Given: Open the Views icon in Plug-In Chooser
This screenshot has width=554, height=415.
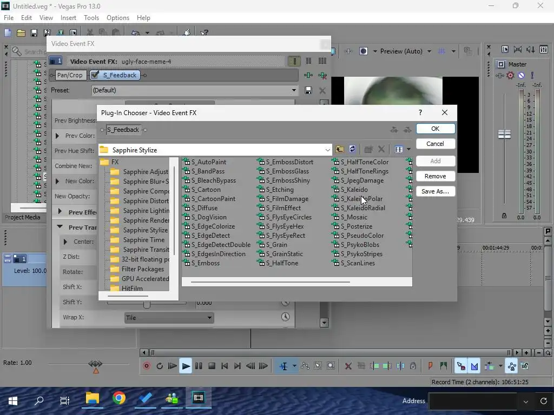Looking at the screenshot, I should click(x=399, y=149).
